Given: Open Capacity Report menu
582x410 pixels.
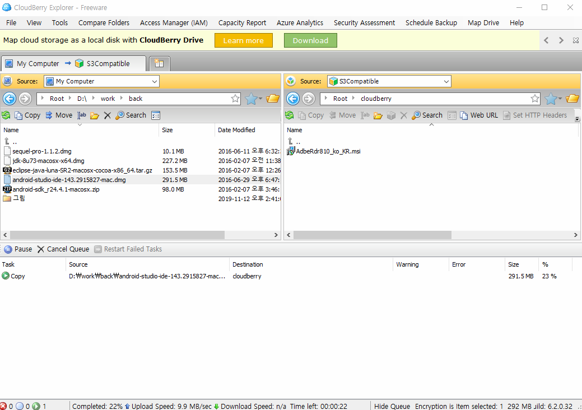Looking at the screenshot, I should click(242, 22).
